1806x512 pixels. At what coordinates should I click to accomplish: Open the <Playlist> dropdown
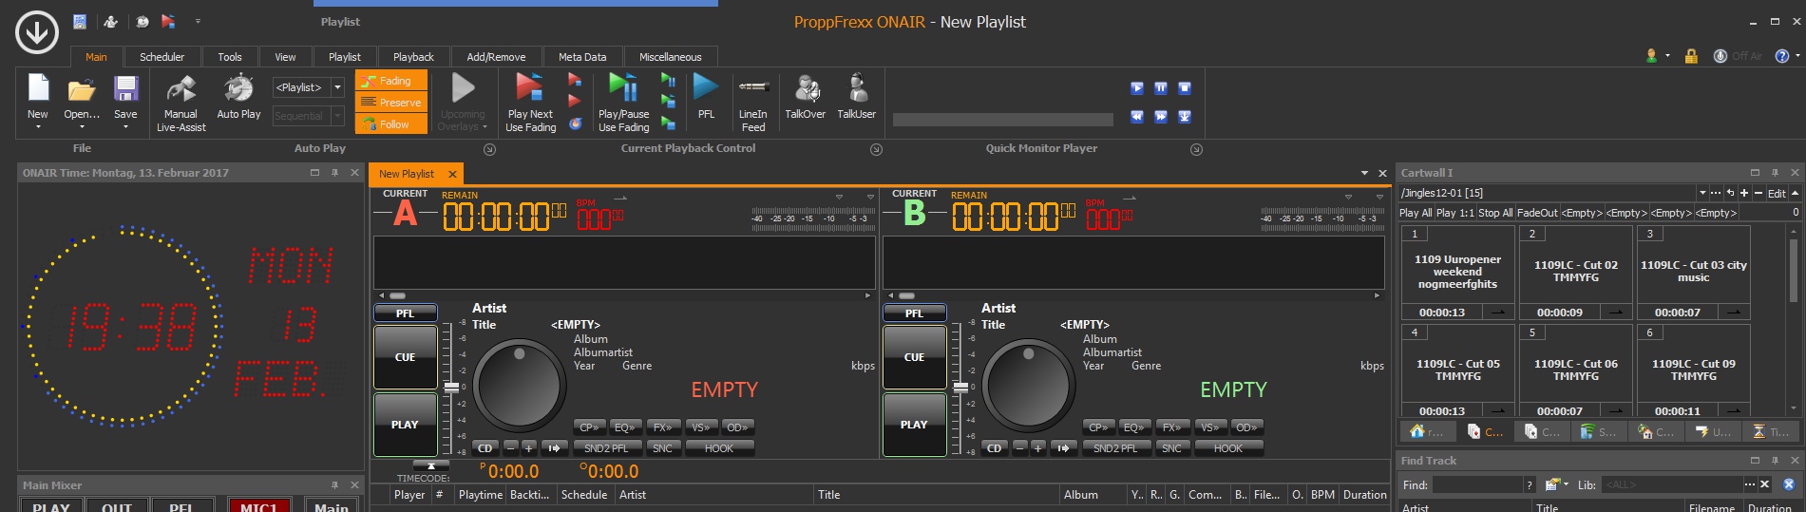[x=337, y=87]
